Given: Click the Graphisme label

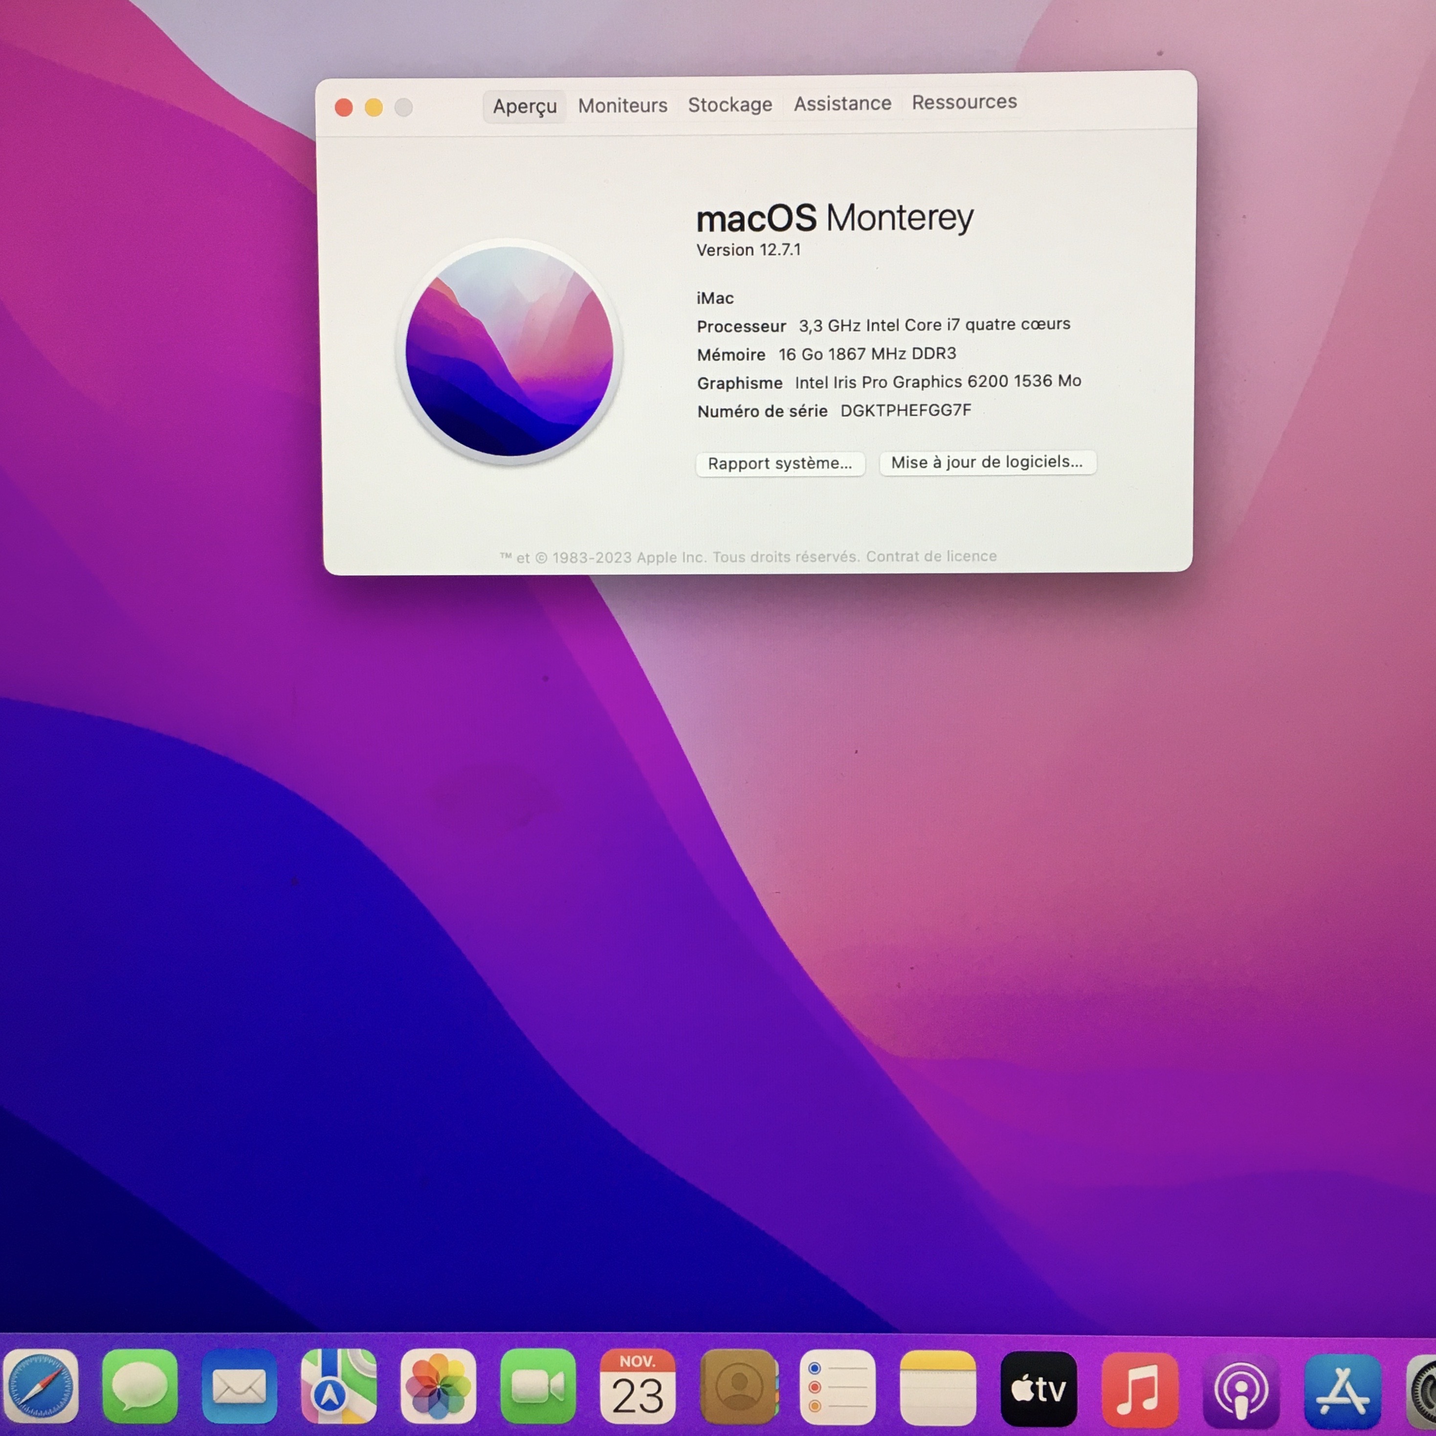Looking at the screenshot, I should [740, 383].
